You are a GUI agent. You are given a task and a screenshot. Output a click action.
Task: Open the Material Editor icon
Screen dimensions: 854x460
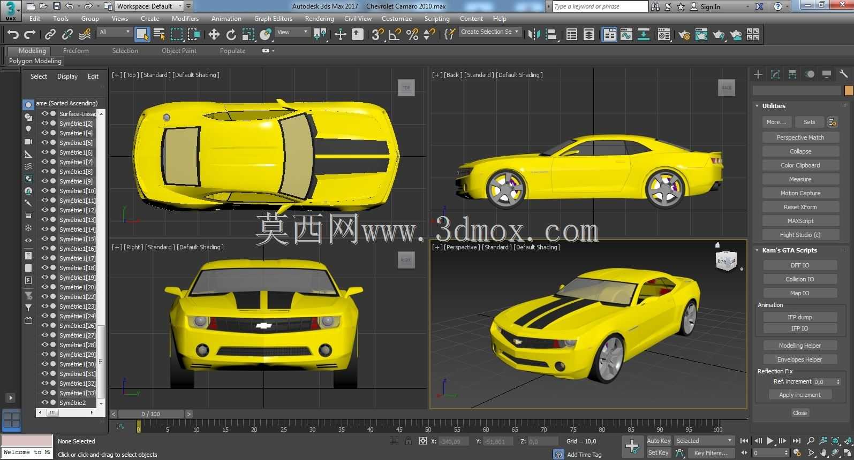(x=664, y=35)
